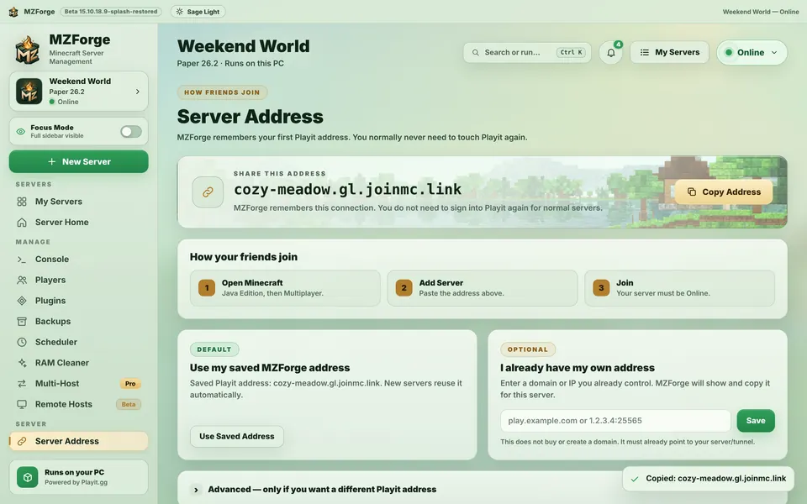Click the magnifier icon in the search box
807x504 pixels.
[476, 52]
